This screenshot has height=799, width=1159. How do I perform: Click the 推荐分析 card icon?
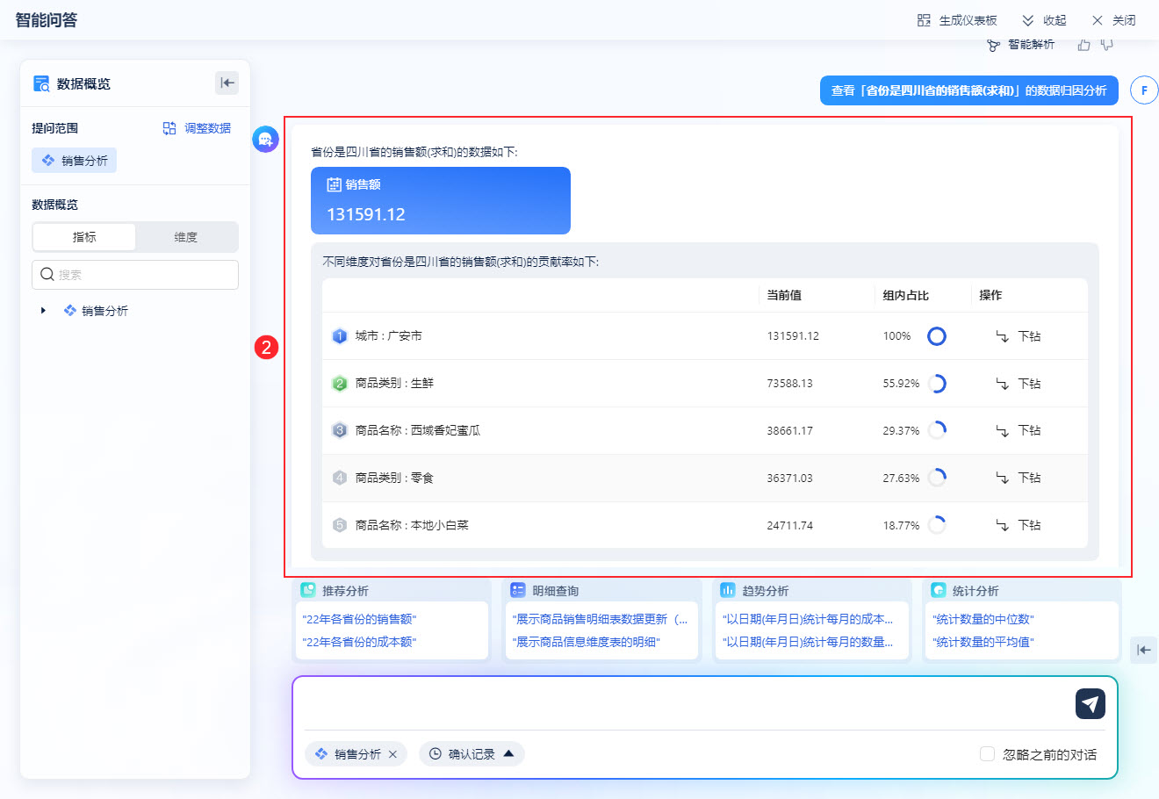point(308,591)
